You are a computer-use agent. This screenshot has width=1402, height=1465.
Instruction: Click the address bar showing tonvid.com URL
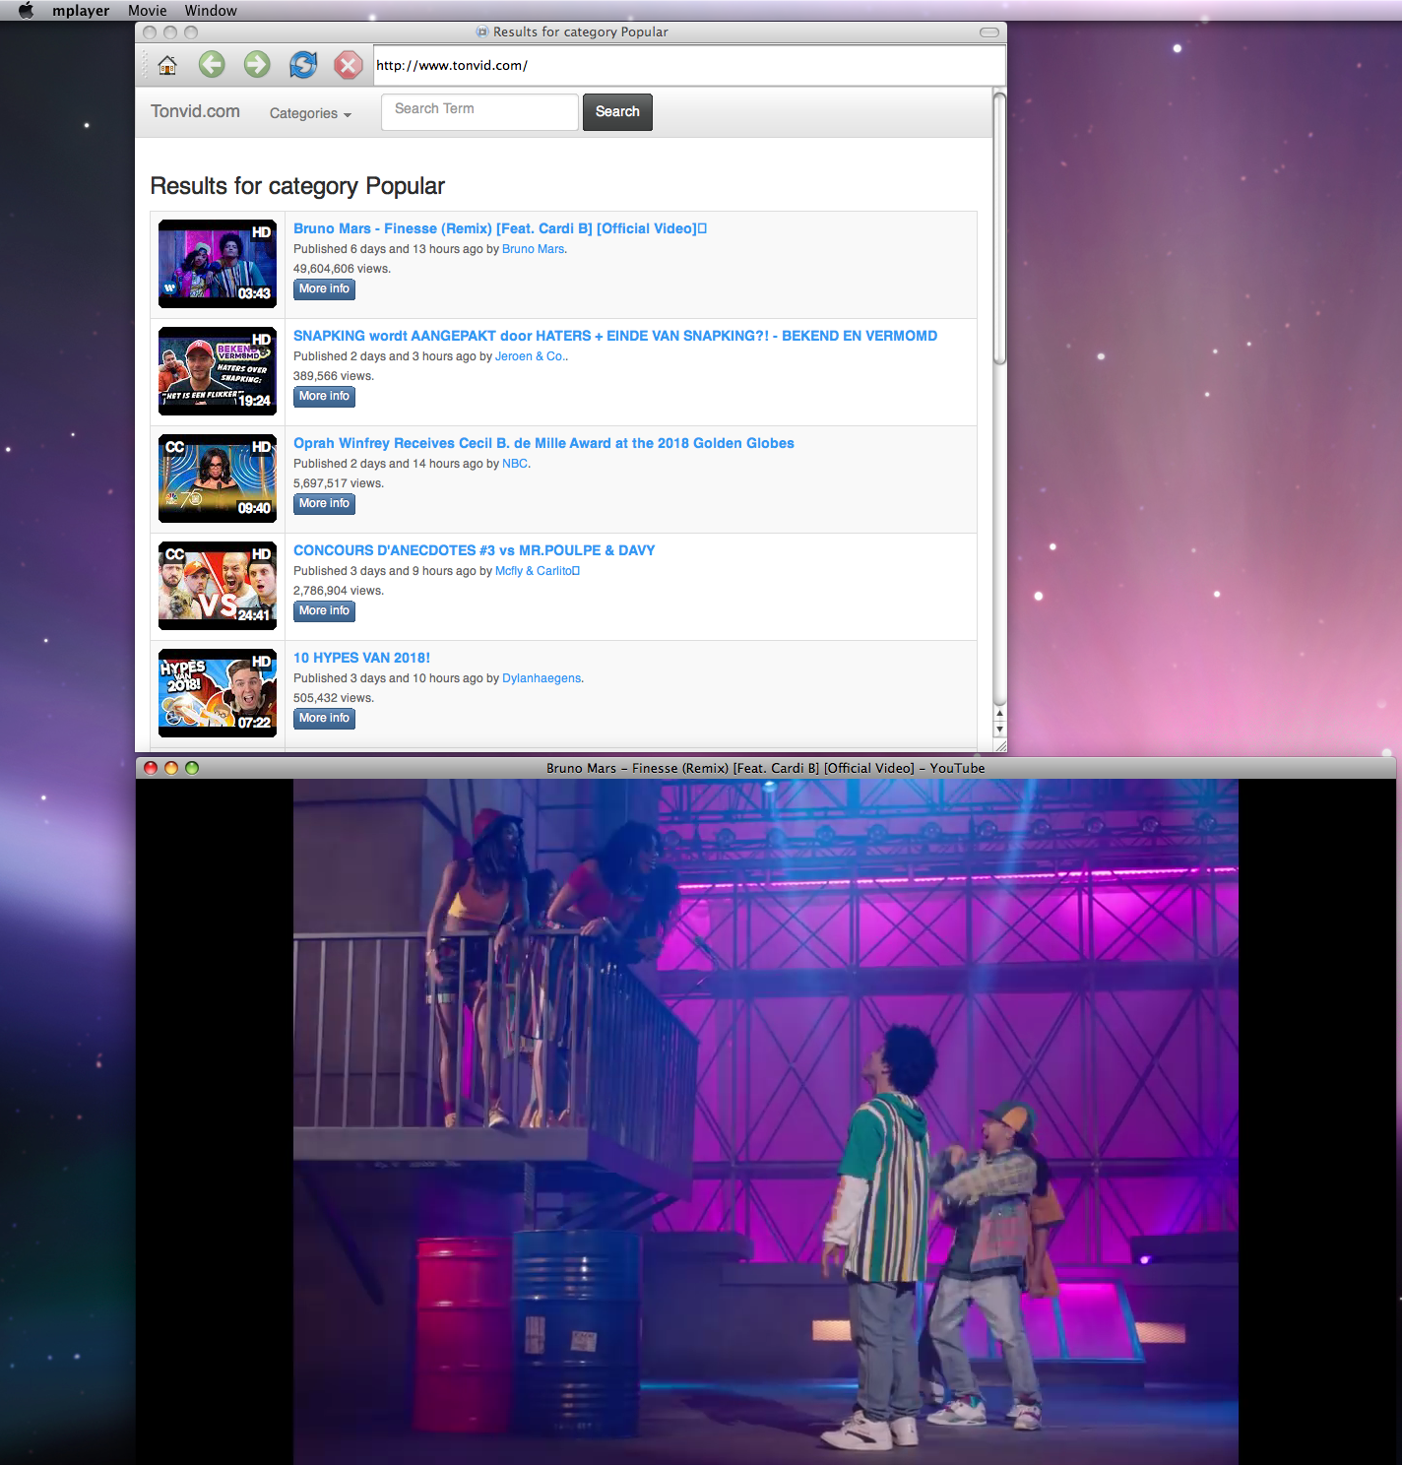688,66
